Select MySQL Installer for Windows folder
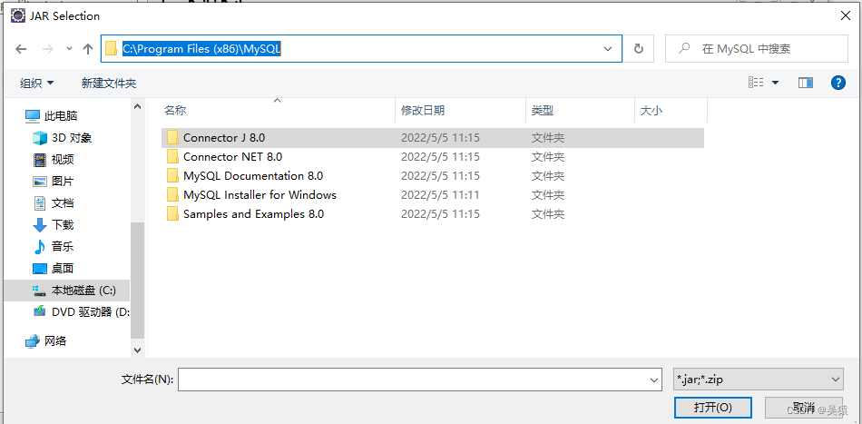Image resolution: width=862 pixels, height=424 pixels. click(433, 194)
